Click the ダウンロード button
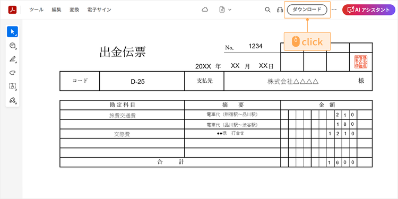The height and width of the screenshot is (199, 398). click(x=307, y=10)
